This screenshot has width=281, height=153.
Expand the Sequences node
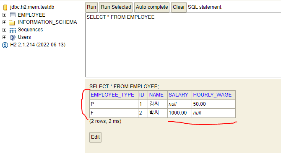[x=4, y=30]
